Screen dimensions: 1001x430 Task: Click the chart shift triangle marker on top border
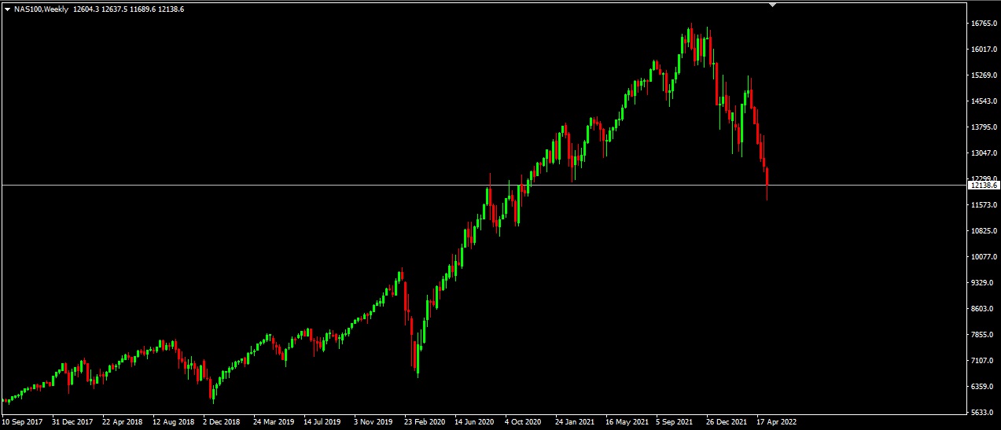pyautogui.click(x=772, y=5)
